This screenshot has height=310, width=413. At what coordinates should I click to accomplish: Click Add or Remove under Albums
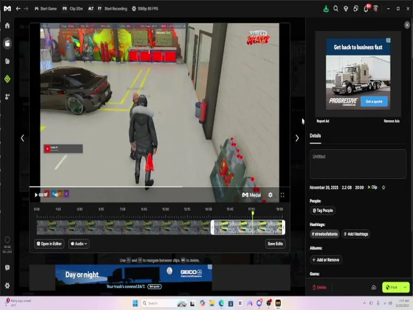(x=326, y=260)
